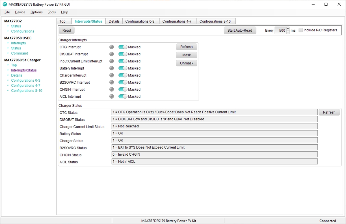Open Charger Details sidebar link
Viewport: 346px width, 224px height.
[17, 75]
